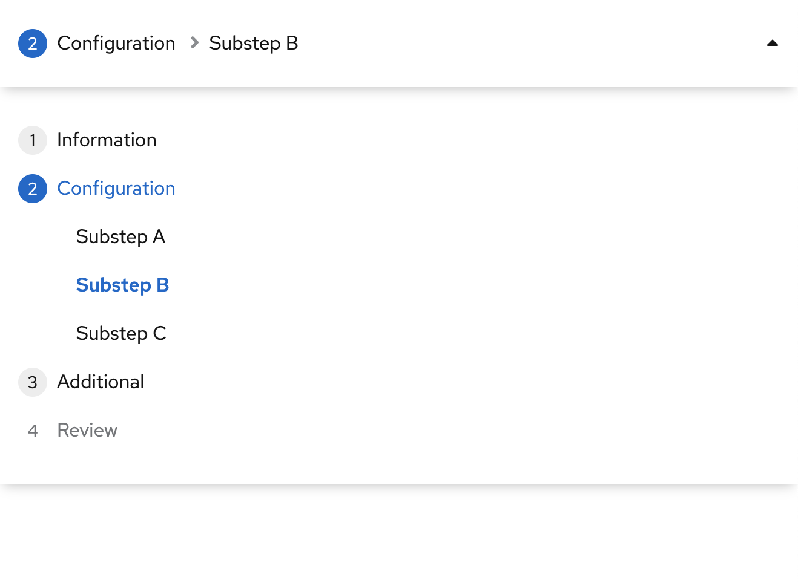
Task: Click the step 2 circle badge in header
Action: [33, 43]
